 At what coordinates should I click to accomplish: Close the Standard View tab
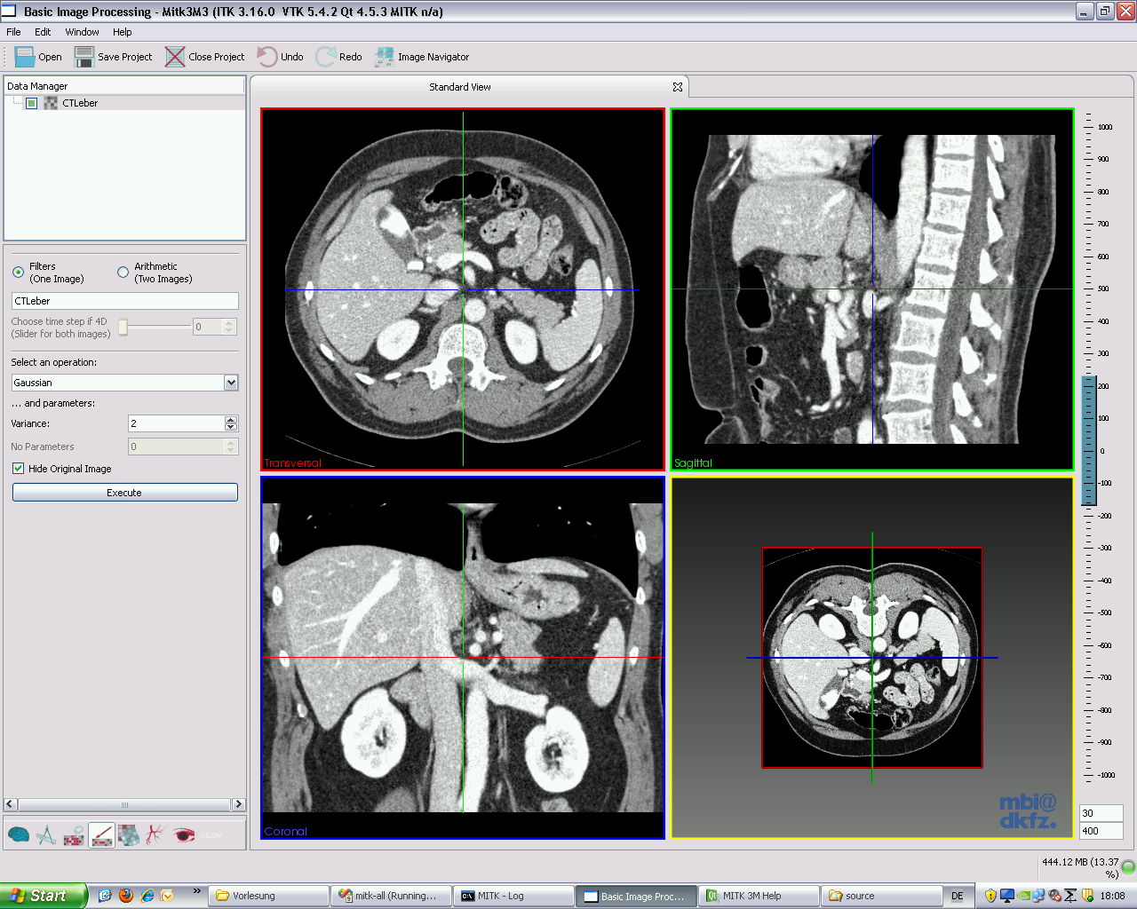[x=678, y=87]
